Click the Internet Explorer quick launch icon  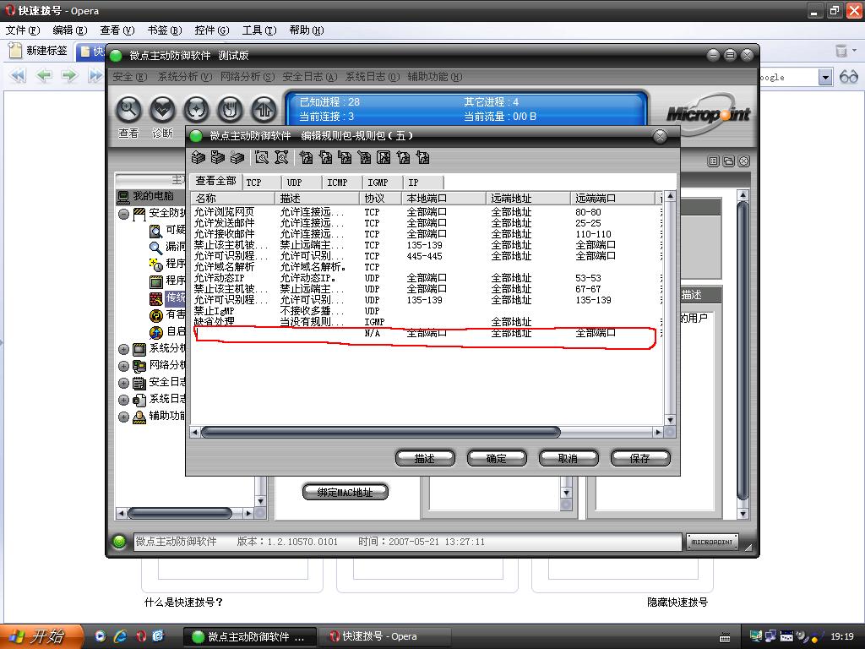coord(120,636)
